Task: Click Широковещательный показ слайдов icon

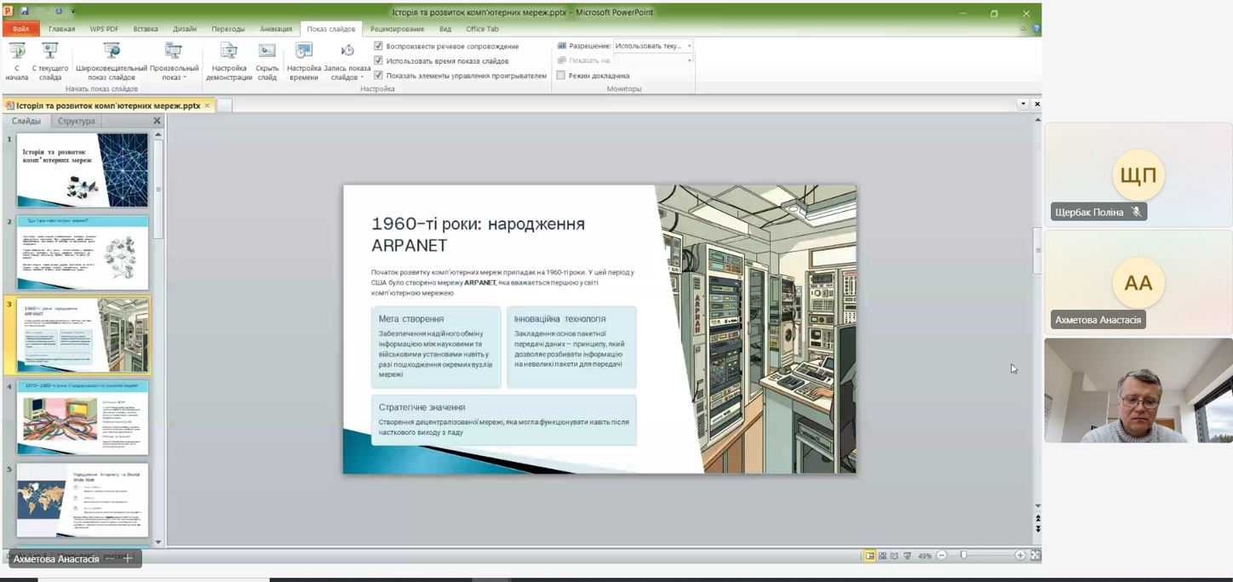Action: click(x=112, y=51)
